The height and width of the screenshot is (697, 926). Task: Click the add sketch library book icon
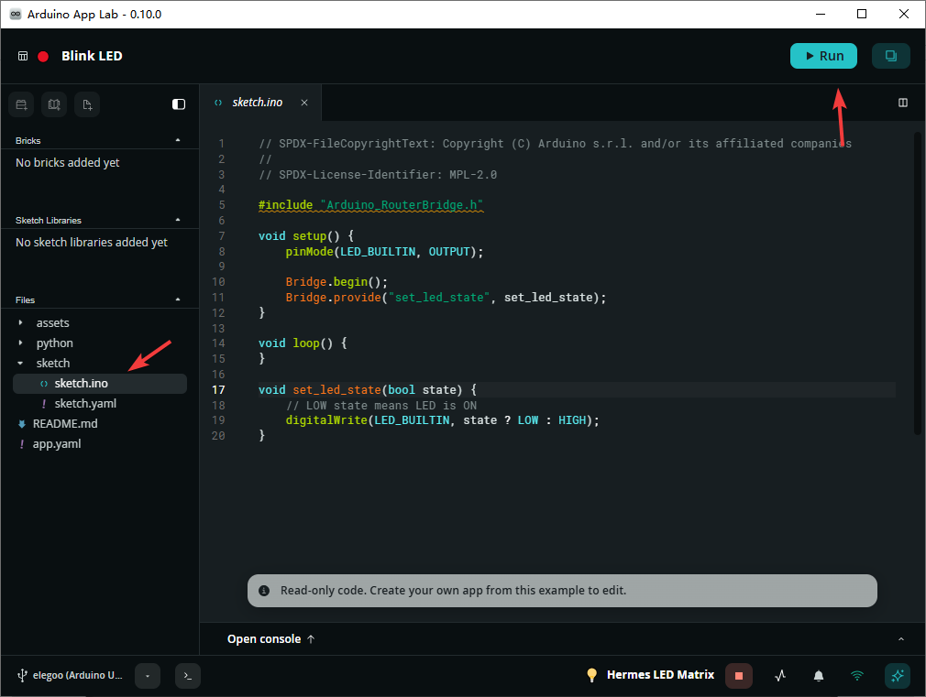(54, 104)
